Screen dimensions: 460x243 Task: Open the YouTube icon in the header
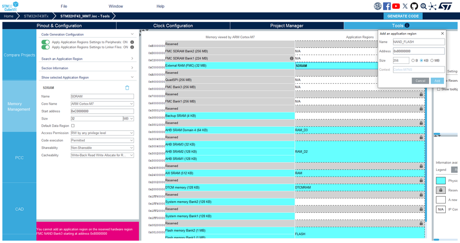[x=396, y=6]
